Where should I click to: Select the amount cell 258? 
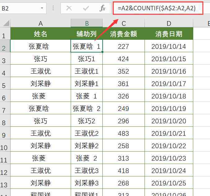click(124, 145)
